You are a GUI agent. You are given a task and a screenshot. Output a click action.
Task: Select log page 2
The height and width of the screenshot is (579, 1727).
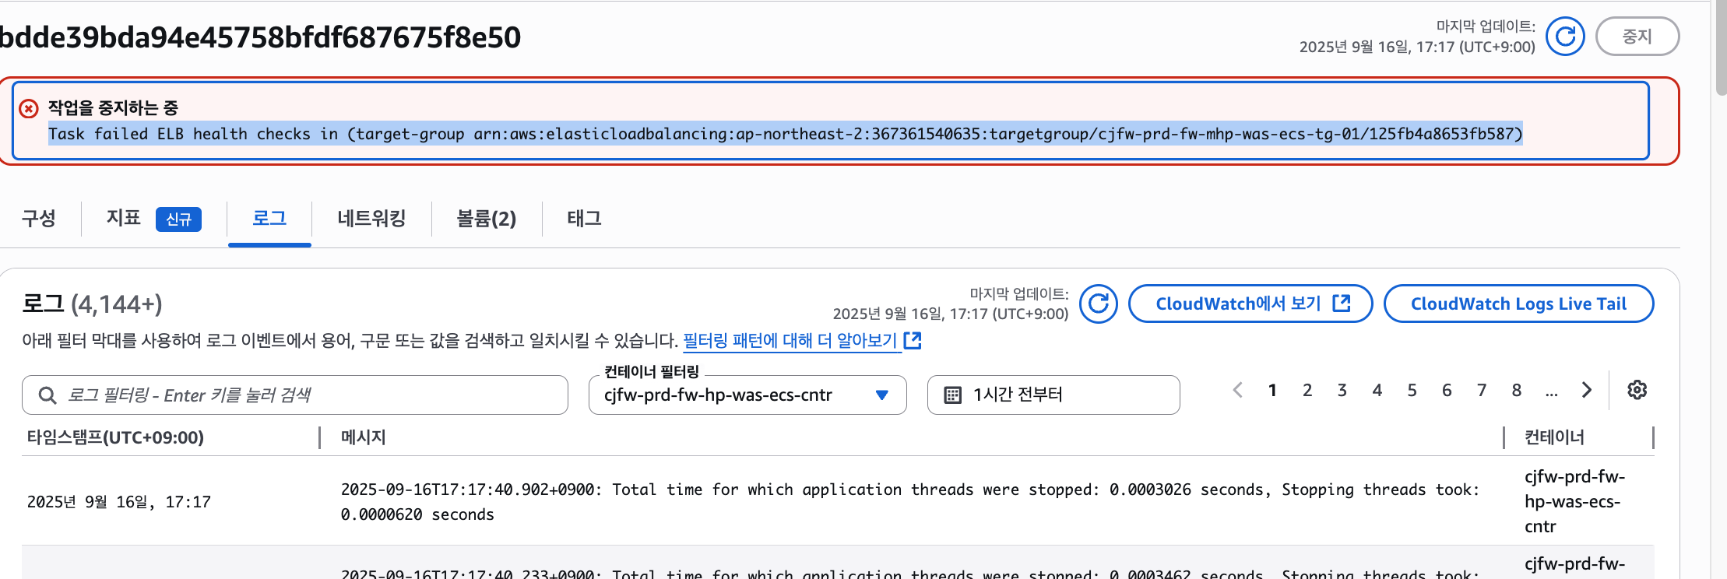(1307, 390)
